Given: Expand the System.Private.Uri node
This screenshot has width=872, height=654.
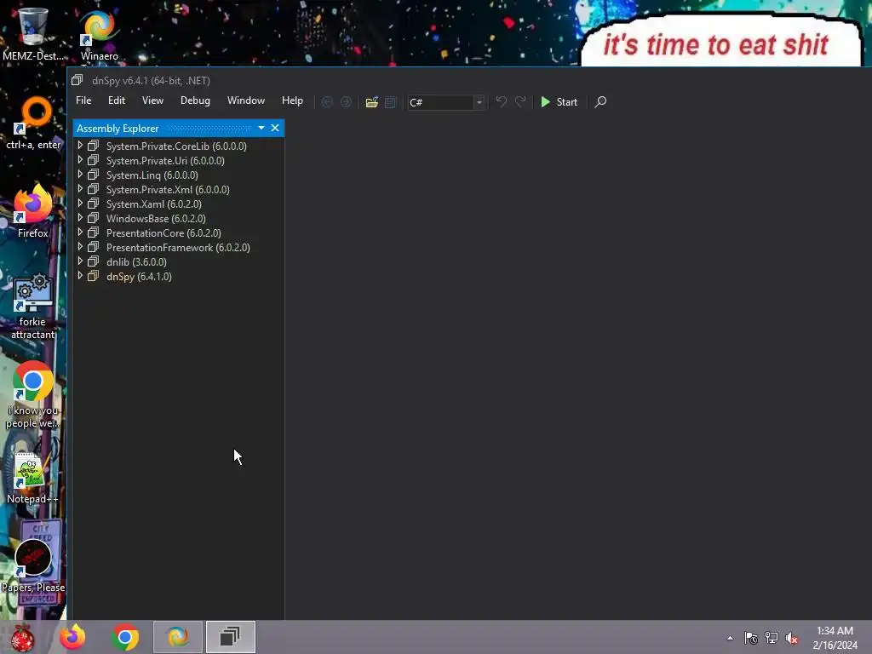Looking at the screenshot, I should coord(80,159).
